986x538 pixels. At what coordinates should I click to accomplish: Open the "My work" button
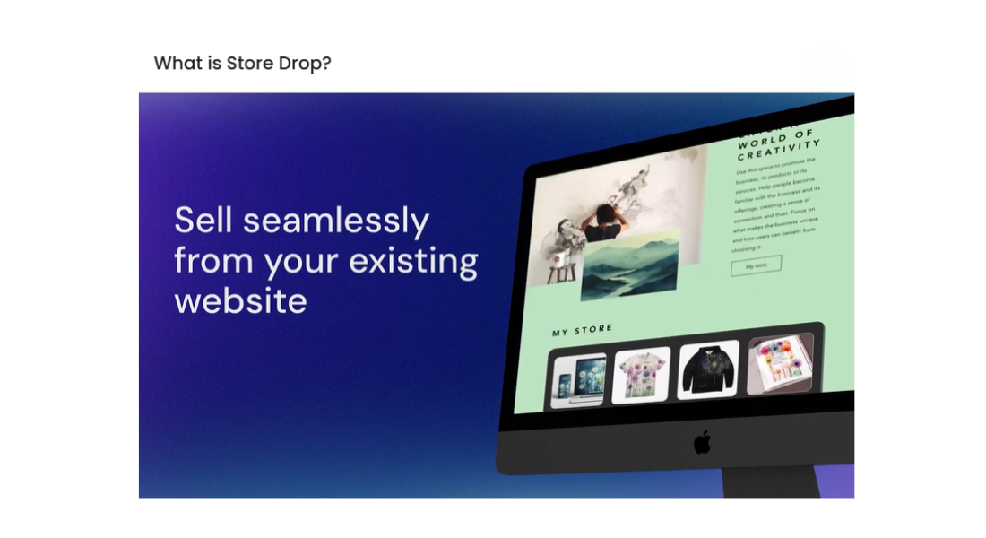[x=756, y=265]
